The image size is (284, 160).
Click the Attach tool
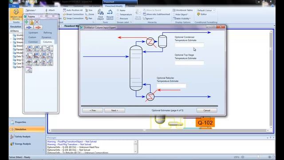point(50,10)
